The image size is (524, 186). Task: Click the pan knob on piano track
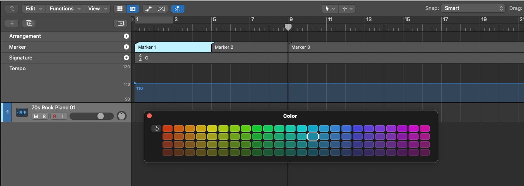point(121,116)
